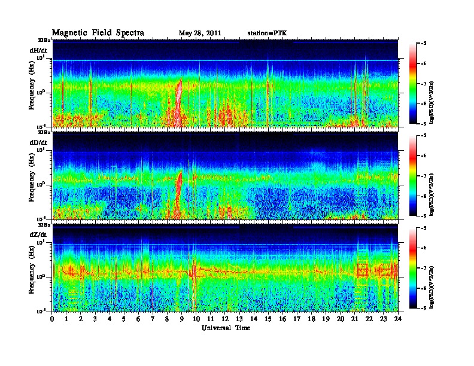Click the "-7" value on dD/dt colorbar

[424, 176]
